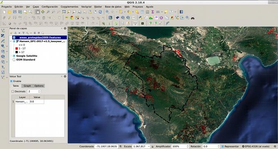Collapse the Hansen_GFC lossyear layer tree

click(x=11, y=41)
